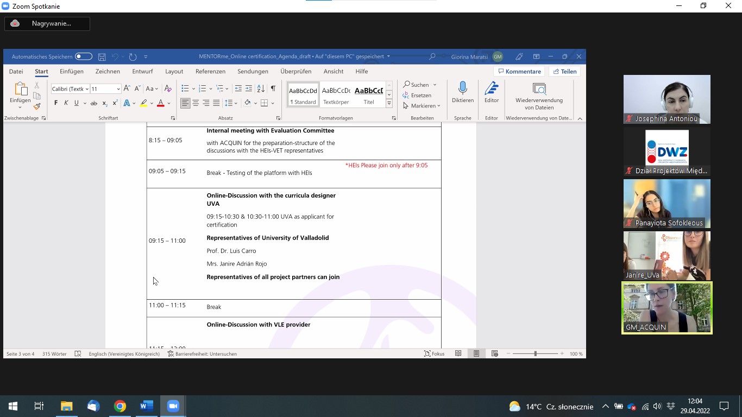Open the Referenzen tab
This screenshot has width=742, height=417.
pyautogui.click(x=210, y=71)
